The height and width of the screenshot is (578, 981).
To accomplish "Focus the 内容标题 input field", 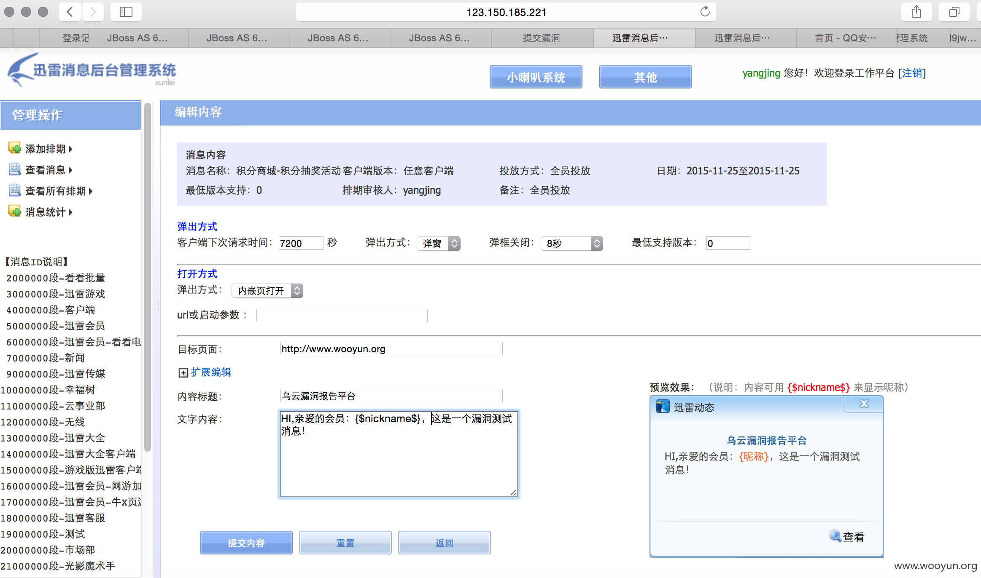I will click(391, 396).
